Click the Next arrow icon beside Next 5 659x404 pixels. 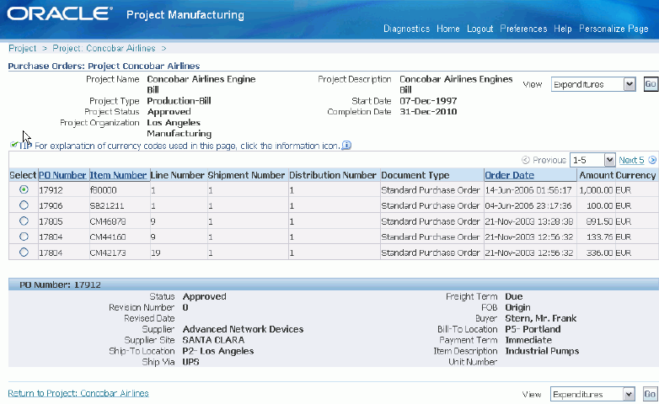pyautogui.click(x=652, y=160)
